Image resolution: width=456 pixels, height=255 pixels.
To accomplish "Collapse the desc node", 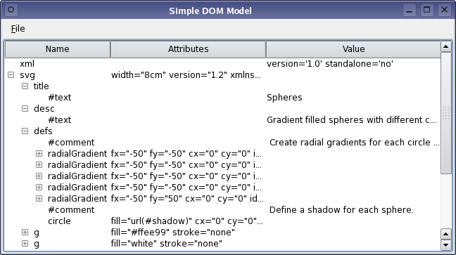I will (25, 109).
